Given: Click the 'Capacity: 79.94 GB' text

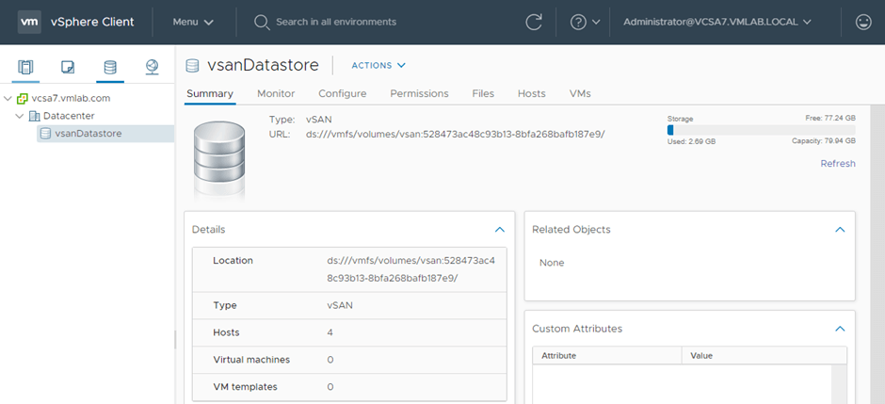Looking at the screenshot, I should [x=824, y=141].
